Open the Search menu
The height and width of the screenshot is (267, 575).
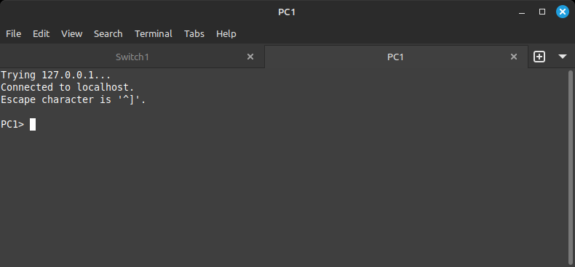pyautogui.click(x=108, y=33)
